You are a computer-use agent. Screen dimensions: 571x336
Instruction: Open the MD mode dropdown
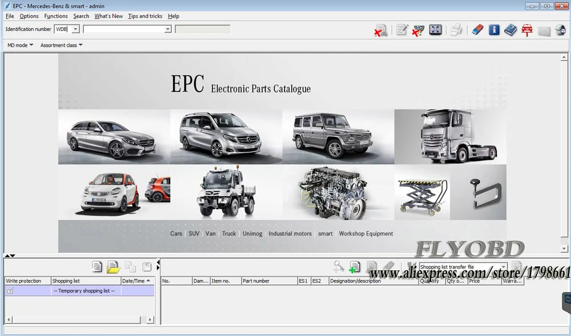pyautogui.click(x=20, y=45)
